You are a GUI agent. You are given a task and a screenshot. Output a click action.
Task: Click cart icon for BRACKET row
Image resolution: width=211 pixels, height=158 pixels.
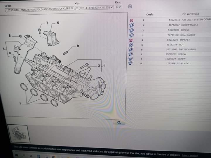[131, 40]
